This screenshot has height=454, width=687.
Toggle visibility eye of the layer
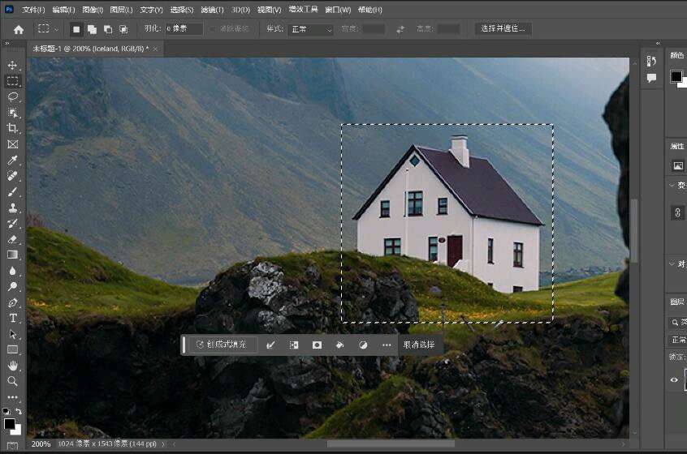674,379
